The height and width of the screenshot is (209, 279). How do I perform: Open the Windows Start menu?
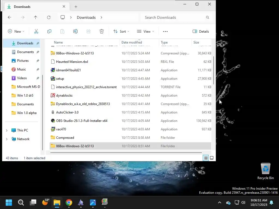point(9,202)
